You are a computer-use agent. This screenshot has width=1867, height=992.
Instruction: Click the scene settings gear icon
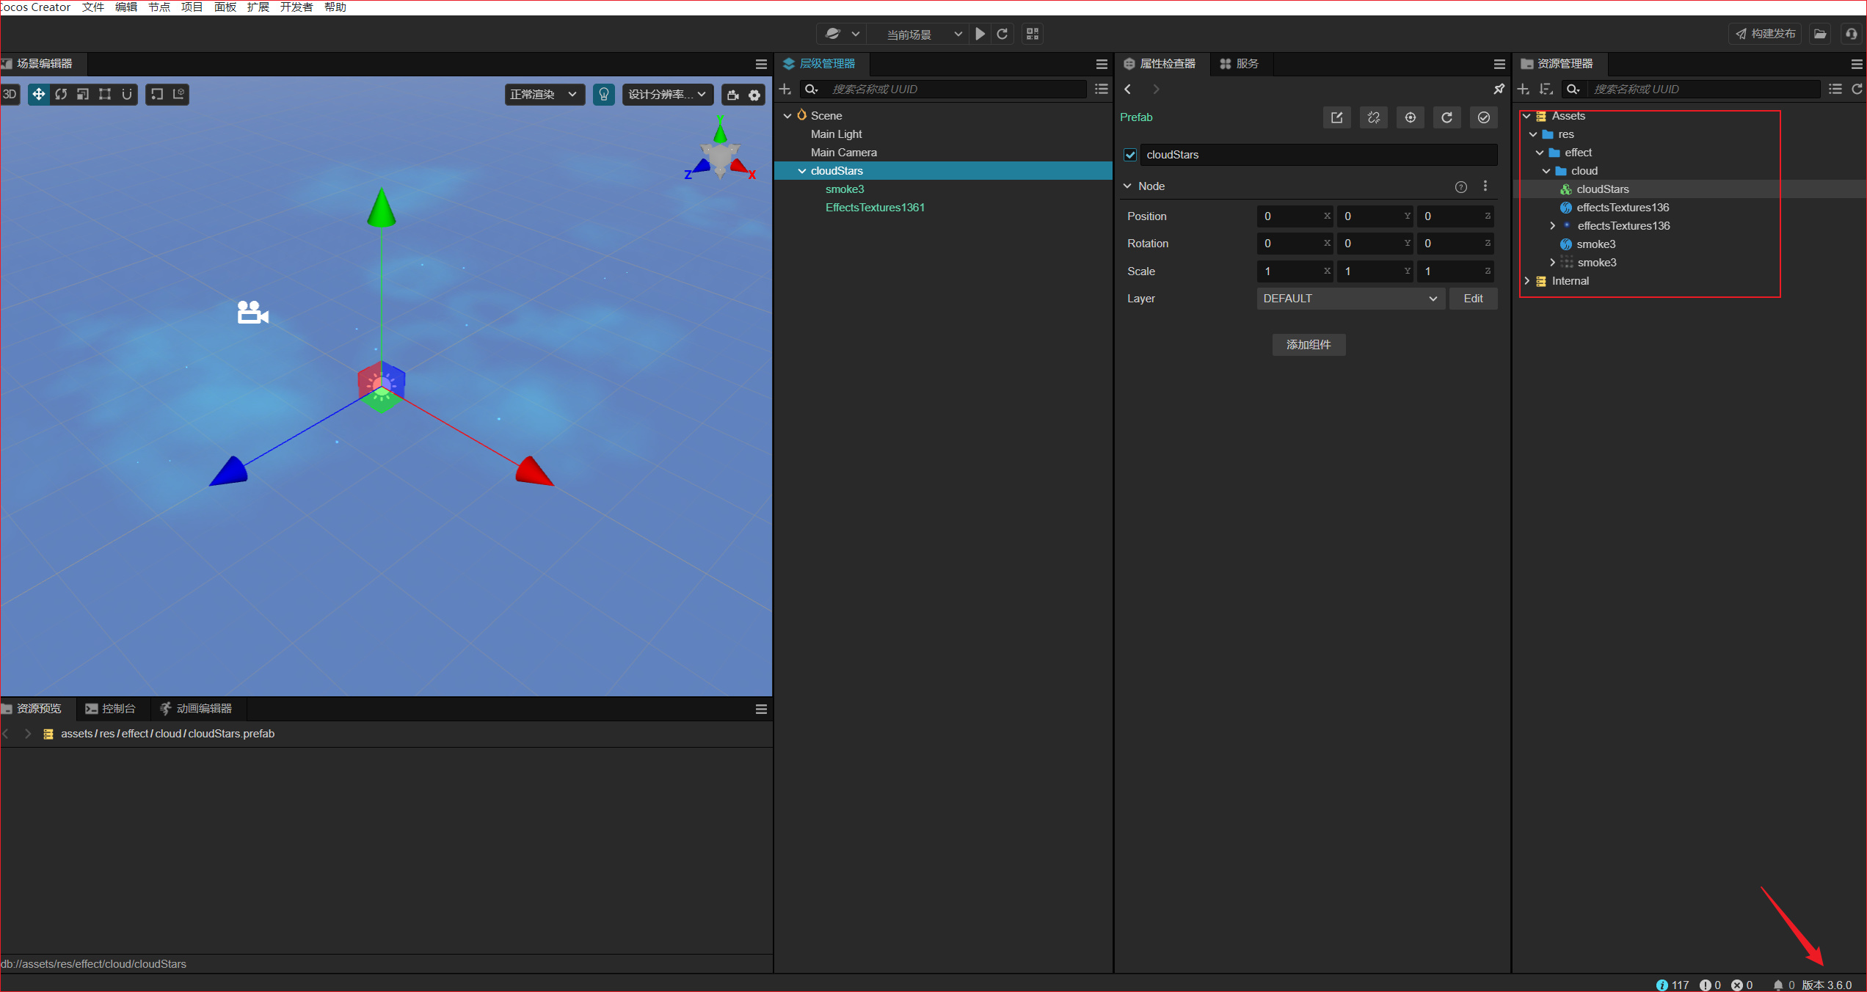[754, 95]
